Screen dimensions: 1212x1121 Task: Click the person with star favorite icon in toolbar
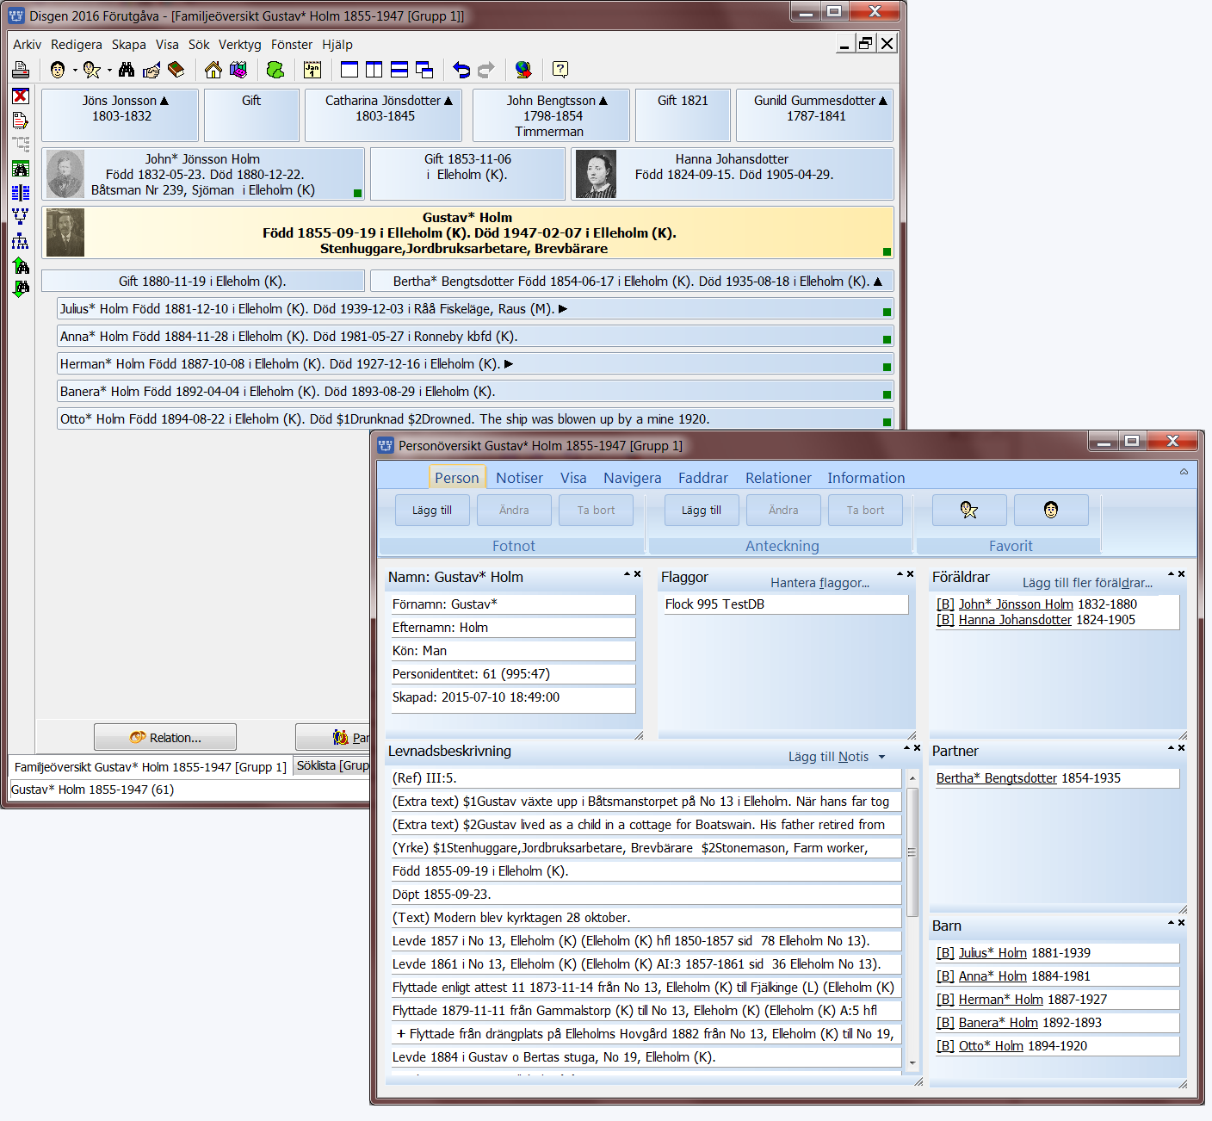tap(92, 70)
